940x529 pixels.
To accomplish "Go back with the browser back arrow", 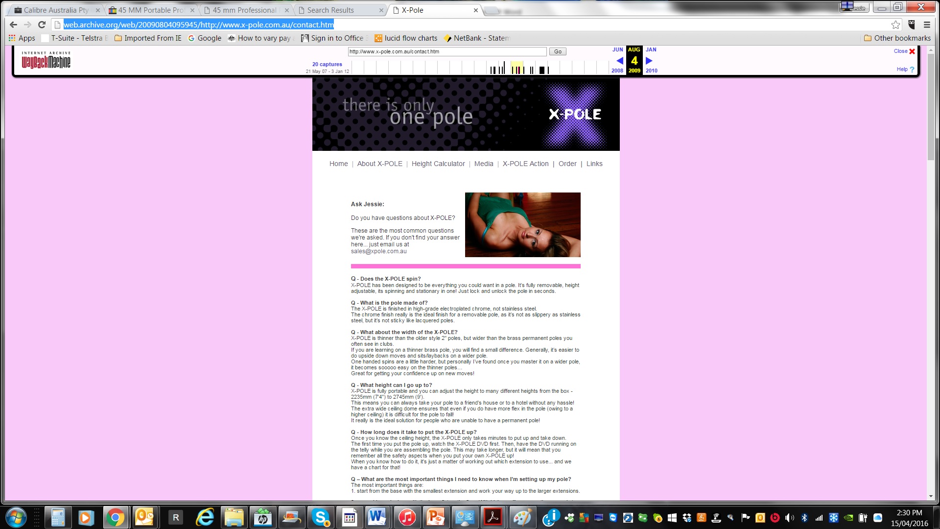I will pyautogui.click(x=13, y=24).
